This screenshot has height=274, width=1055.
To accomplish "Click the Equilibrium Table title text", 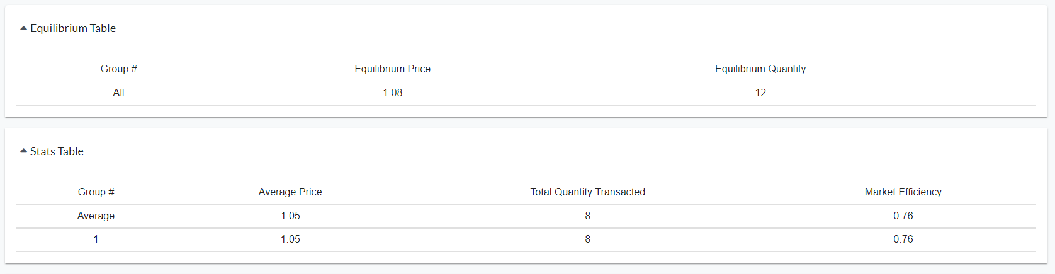I will click(x=73, y=28).
